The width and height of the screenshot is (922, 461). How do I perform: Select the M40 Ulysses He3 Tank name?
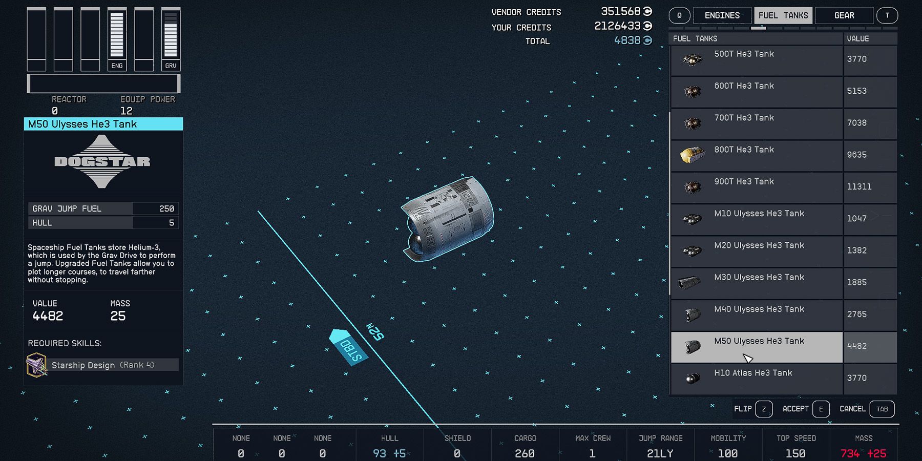[x=759, y=309]
